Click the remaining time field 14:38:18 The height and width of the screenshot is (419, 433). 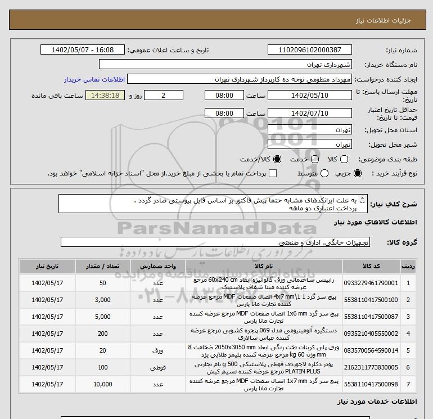point(105,95)
